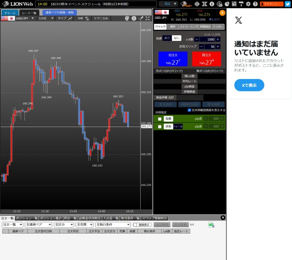Click the chart toolbar info icon
The width and height of the screenshot is (292, 260).
coord(134,18)
